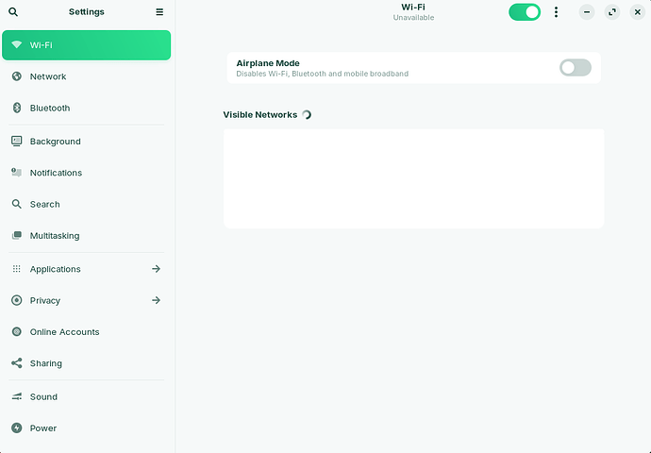Open the Bluetooth panel label
The height and width of the screenshot is (453, 651).
(50, 108)
